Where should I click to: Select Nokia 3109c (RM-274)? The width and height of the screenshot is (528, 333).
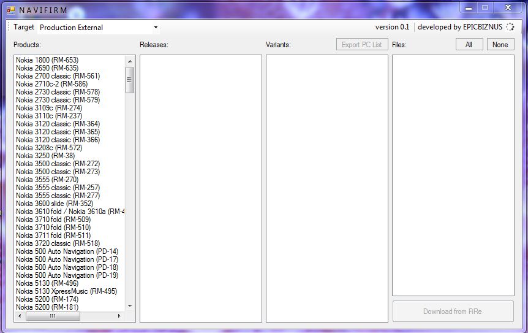tap(49, 108)
